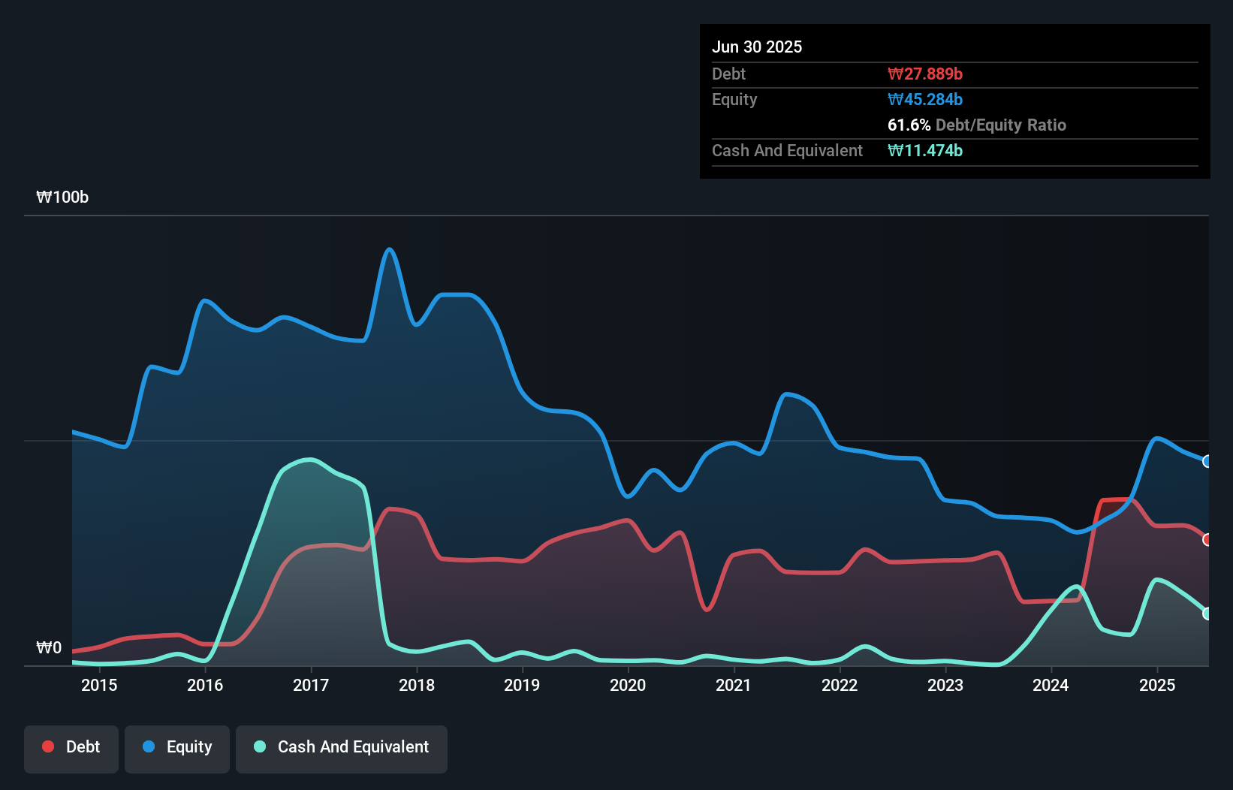This screenshot has height=790, width=1233.
Task: Click the ₩27.889b Debt value in tooltip
Action: point(925,74)
